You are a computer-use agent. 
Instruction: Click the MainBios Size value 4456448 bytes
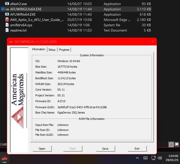click(66, 72)
